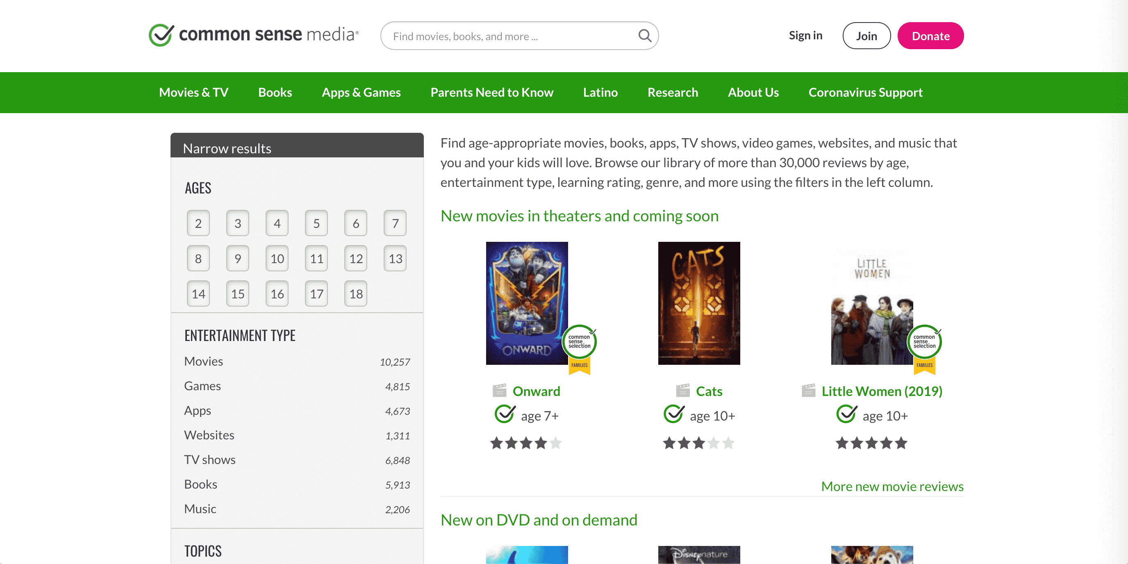This screenshot has height=564, width=1128.
Task: Open Little Women (2019) title link
Action: pos(882,391)
